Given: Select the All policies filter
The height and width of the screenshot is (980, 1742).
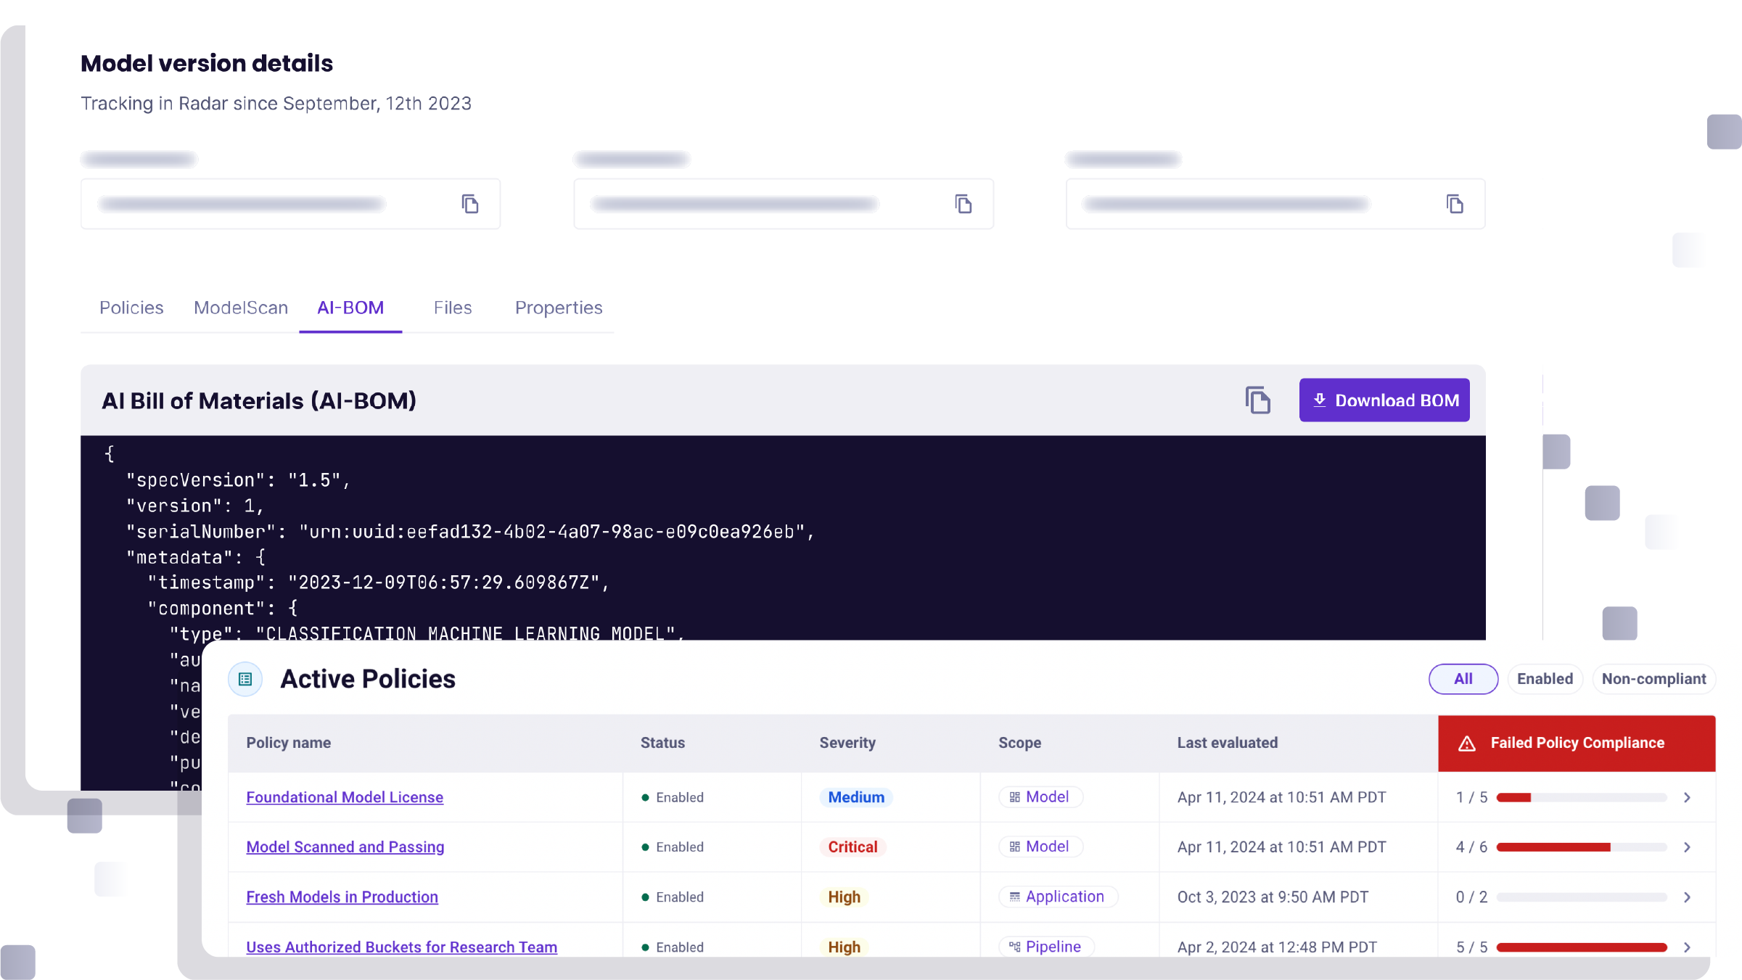Looking at the screenshot, I should click(x=1463, y=679).
